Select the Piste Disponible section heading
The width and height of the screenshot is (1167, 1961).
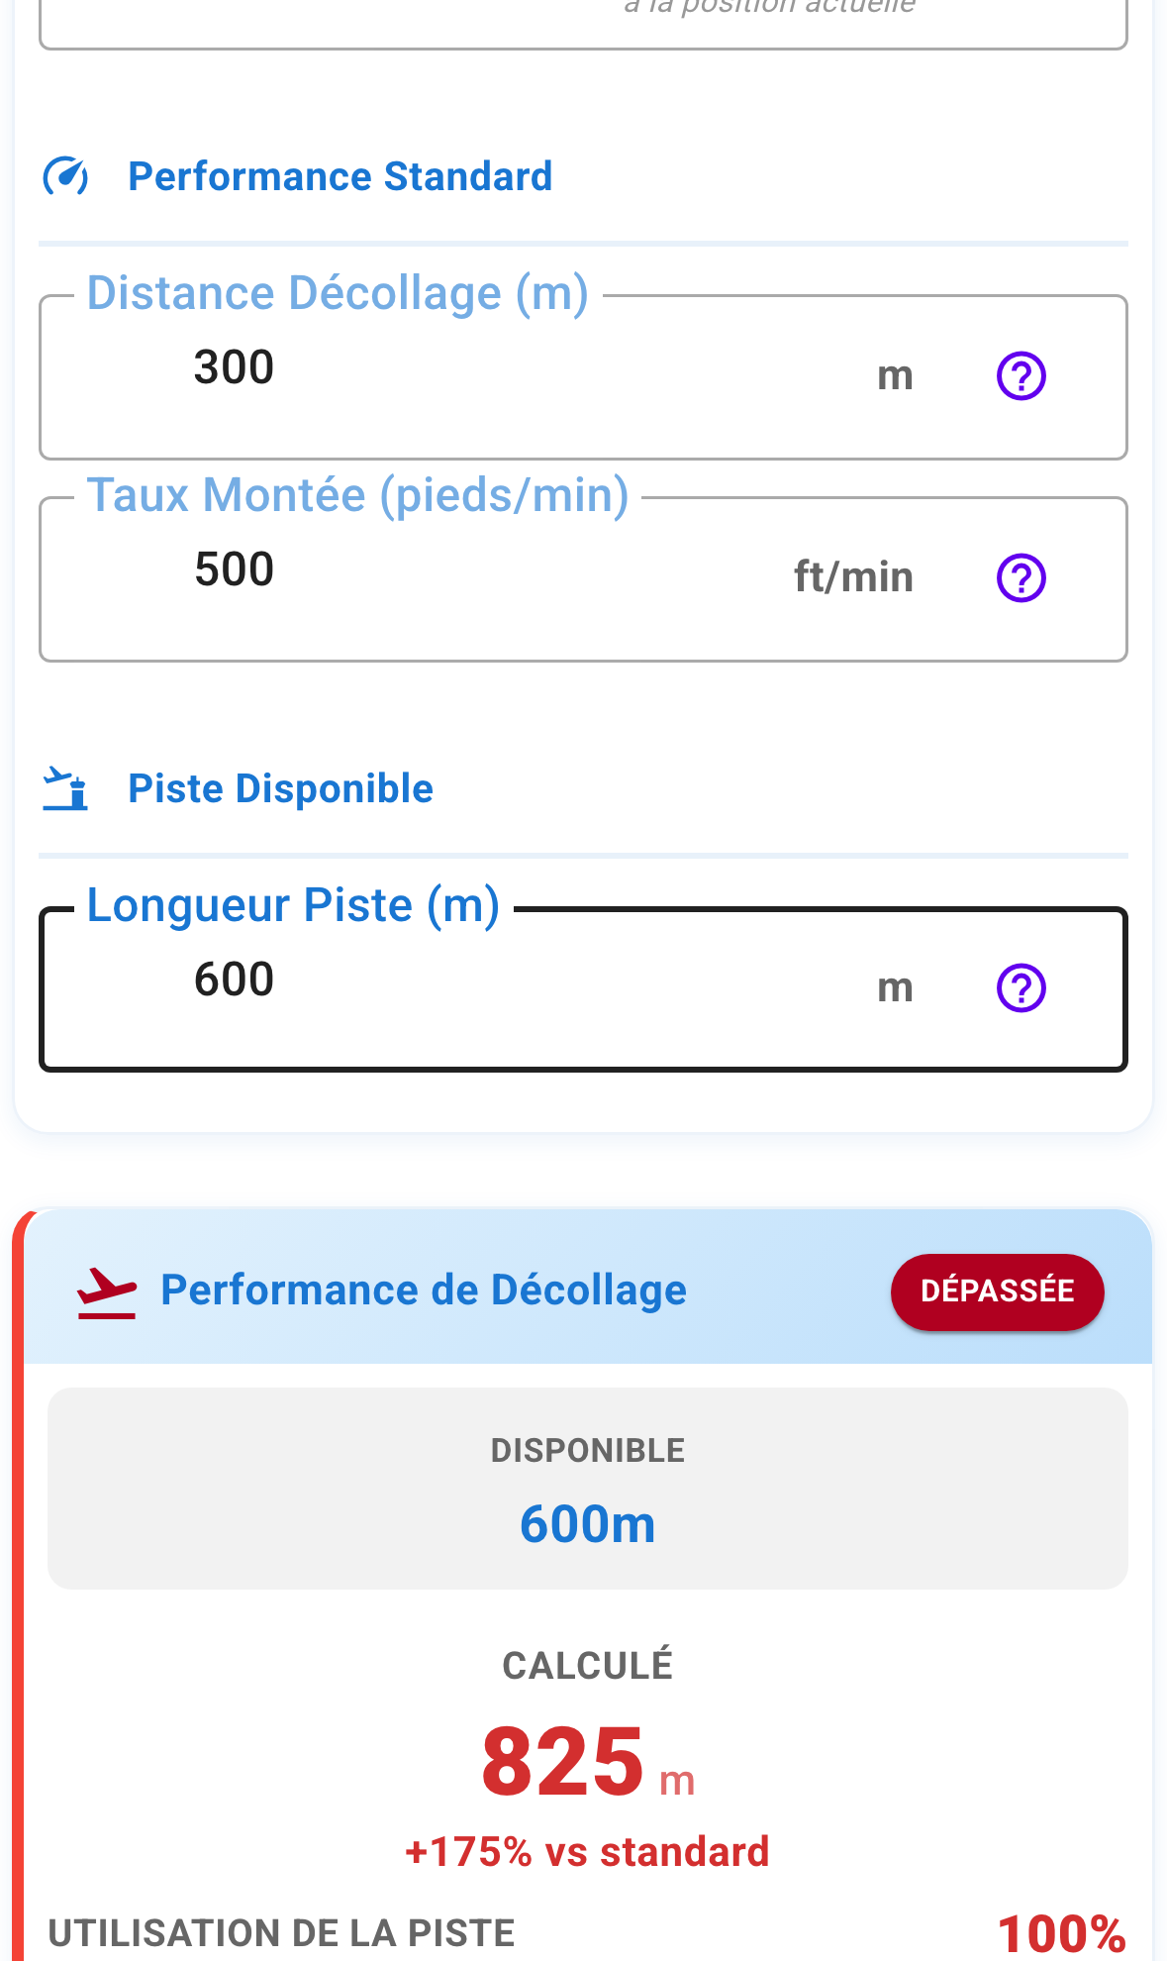280,789
